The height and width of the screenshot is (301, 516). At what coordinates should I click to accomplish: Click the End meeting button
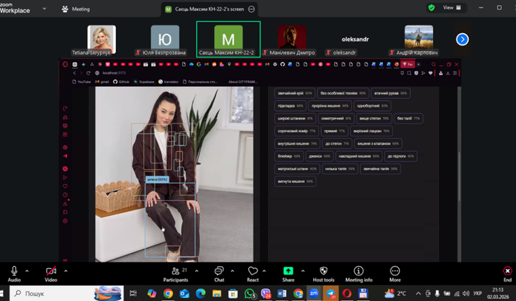pyautogui.click(x=507, y=274)
